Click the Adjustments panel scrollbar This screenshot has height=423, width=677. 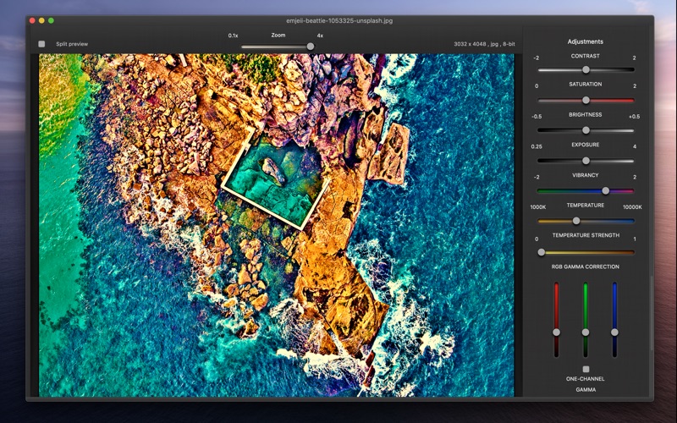coord(651,313)
